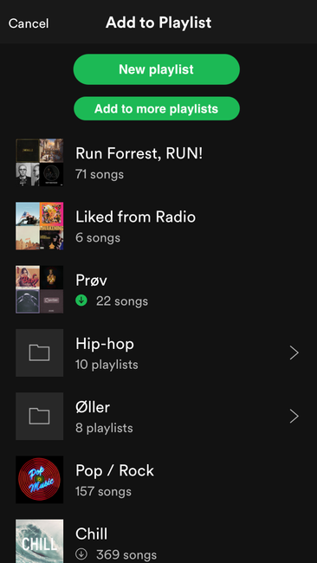Select the Chill wave cover art

tap(40, 541)
